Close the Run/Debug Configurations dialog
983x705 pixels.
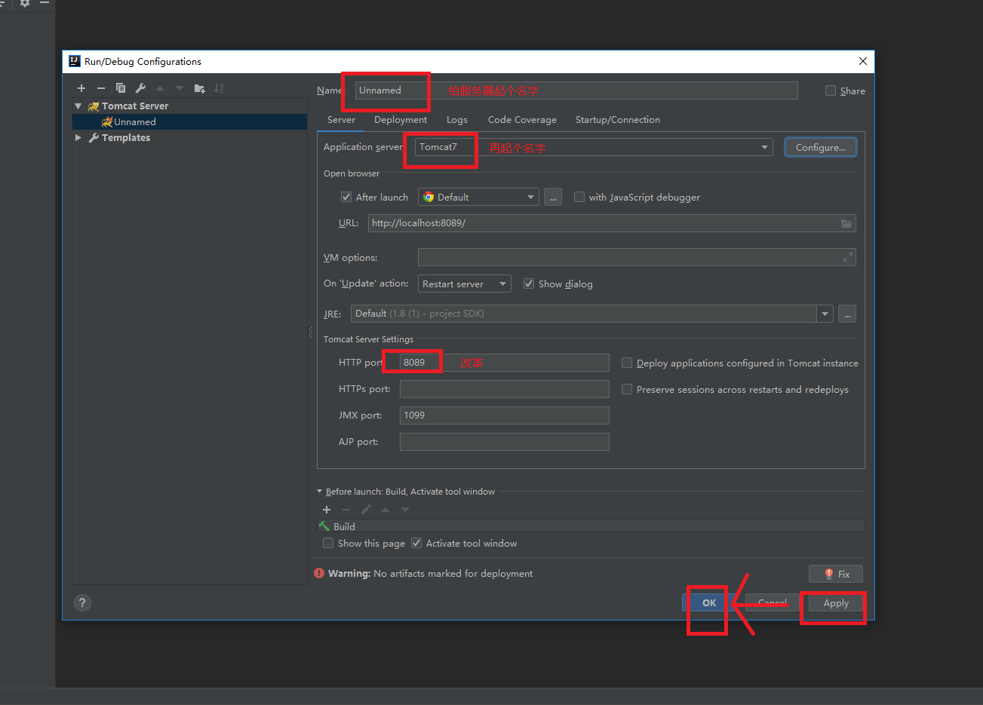coord(863,61)
